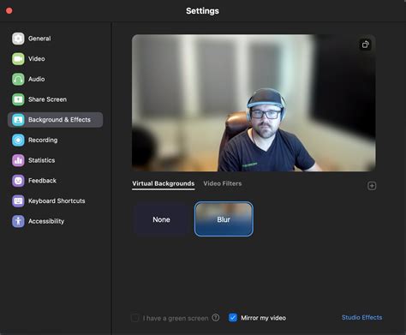Select the Accessibility label in the sidebar
Viewport: 406px width, 335px height.
click(x=46, y=221)
